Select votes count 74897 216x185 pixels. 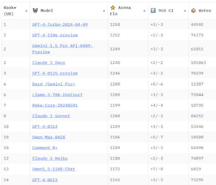(197, 158)
